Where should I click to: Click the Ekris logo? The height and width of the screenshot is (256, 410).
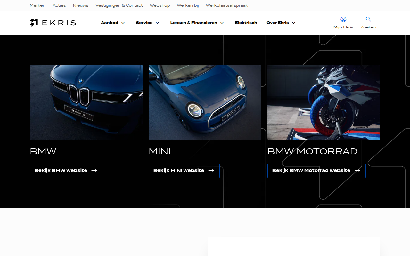(53, 23)
